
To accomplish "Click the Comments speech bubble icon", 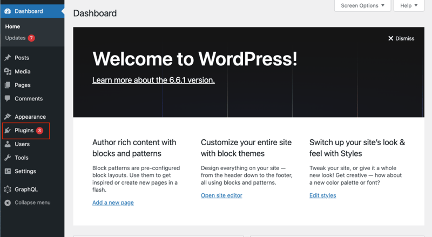I will (8, 99).
